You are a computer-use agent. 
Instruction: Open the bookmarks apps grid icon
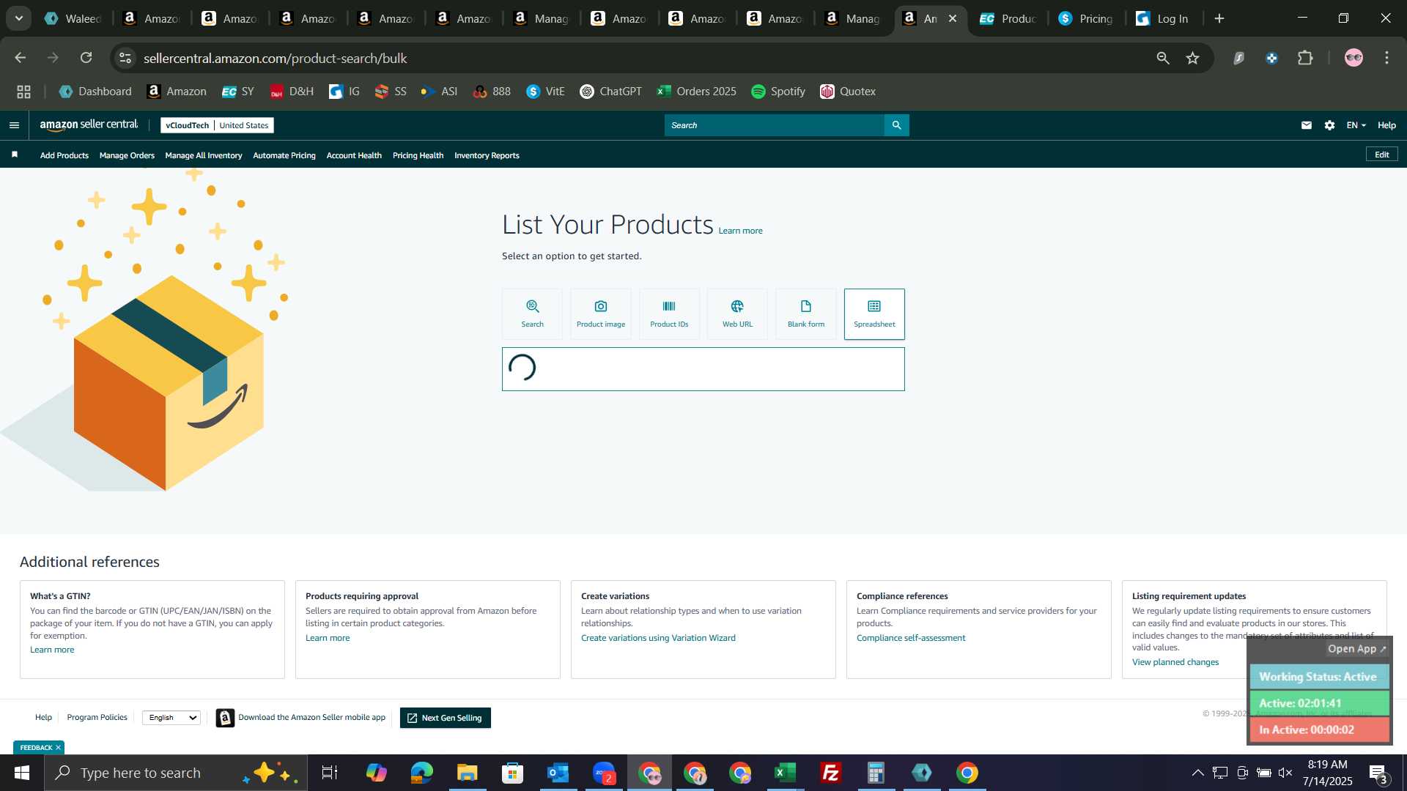click(24, 92)
